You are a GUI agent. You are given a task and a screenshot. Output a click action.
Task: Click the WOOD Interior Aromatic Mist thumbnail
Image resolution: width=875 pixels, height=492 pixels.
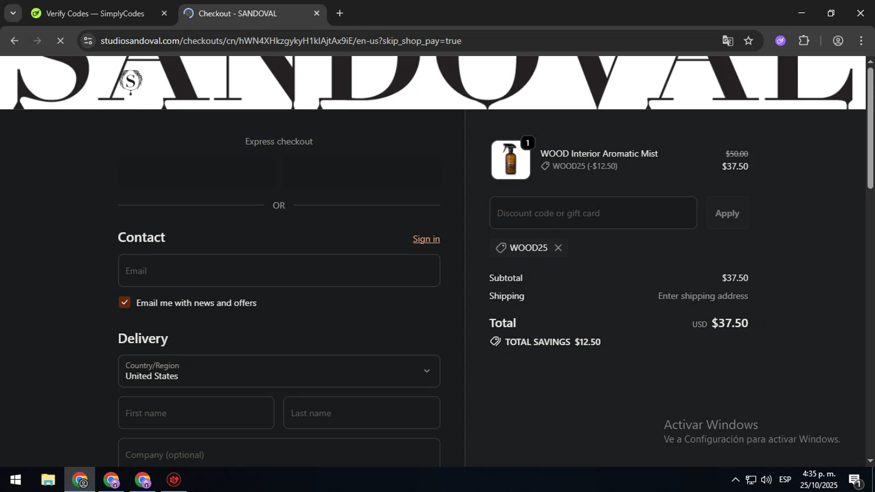click(x=510, y=159)
